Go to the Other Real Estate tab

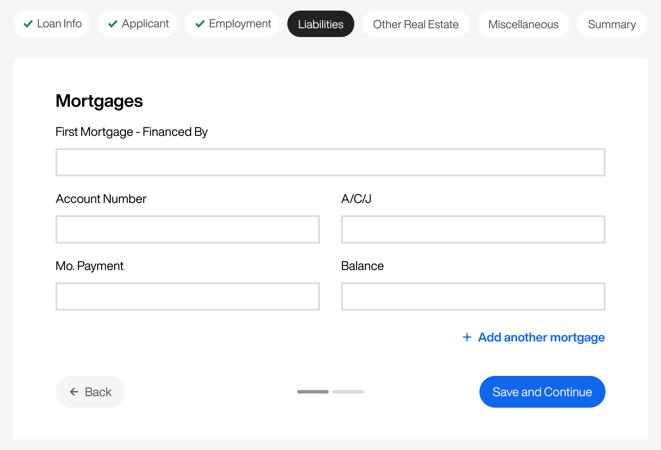coord(416,24)
